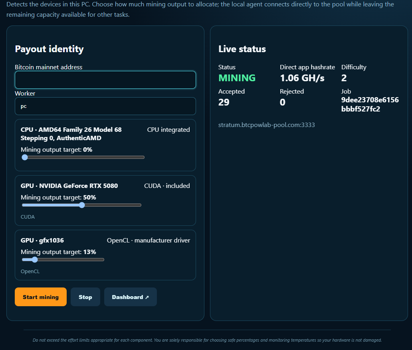This screenshot has width=412, height=350.
Task: Click the 1.06 GH/s hashrate value
Action: pyautogui.click(x=302, y=78)
